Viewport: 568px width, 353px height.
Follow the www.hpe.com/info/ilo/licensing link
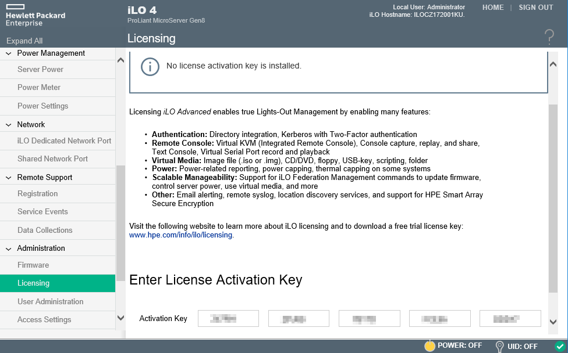click(181, 235)
